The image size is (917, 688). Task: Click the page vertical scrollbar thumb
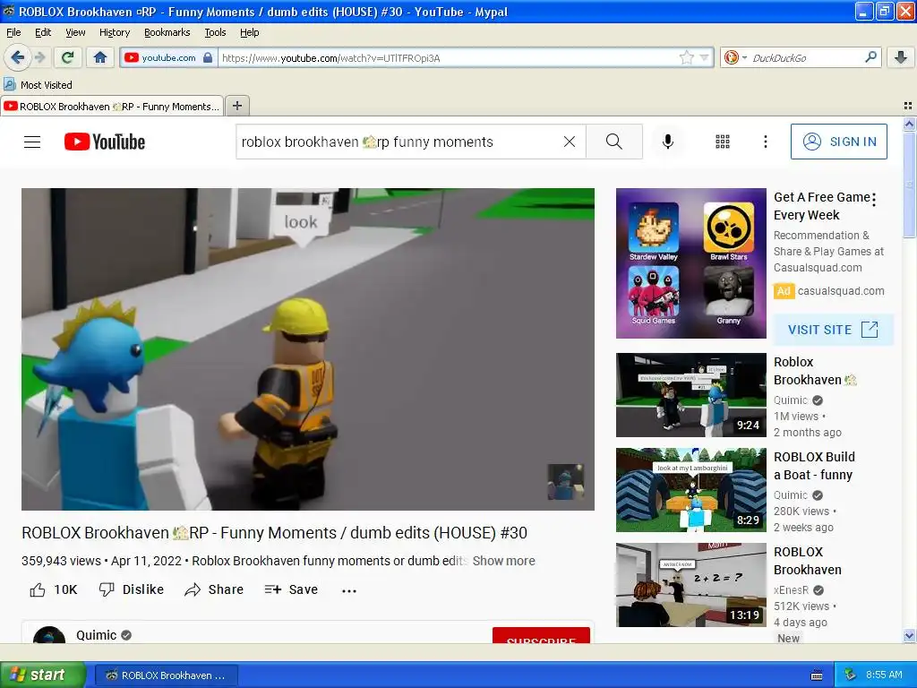909,185
